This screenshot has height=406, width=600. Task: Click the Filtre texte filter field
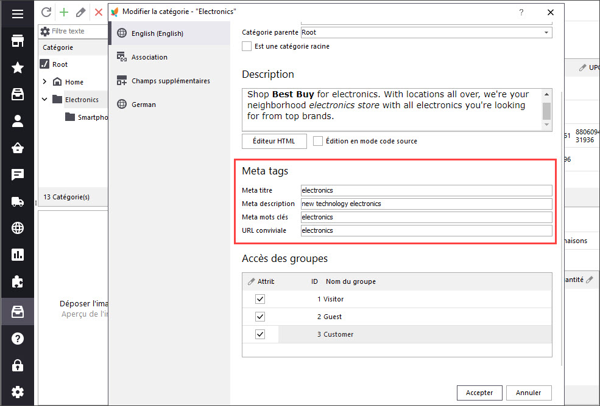[79, 32]
